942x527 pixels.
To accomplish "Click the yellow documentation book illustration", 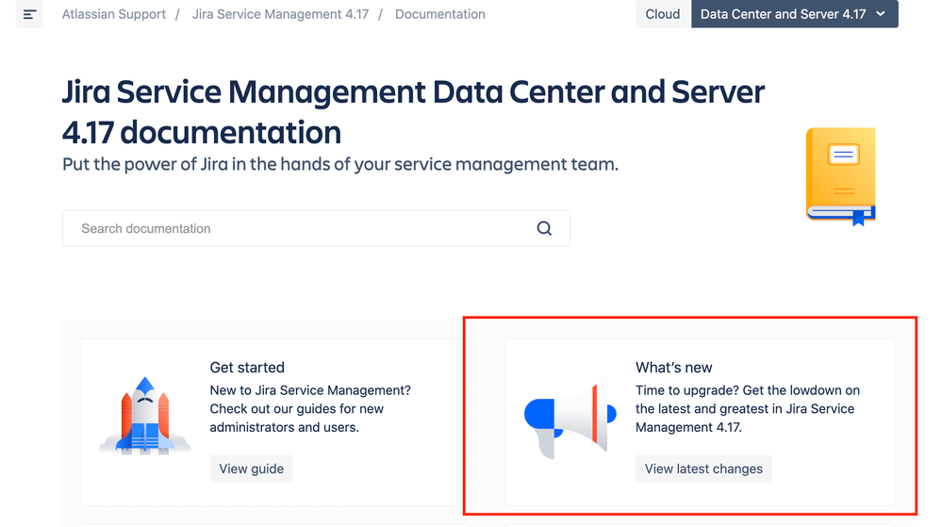I will (840, 176).
